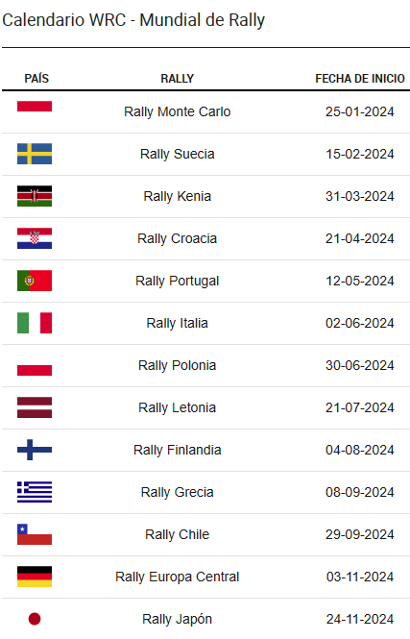Click the PAÍS column header
The height and width of the screenshot is (639, 410).
pyautogui.click(x=36, y=78)
